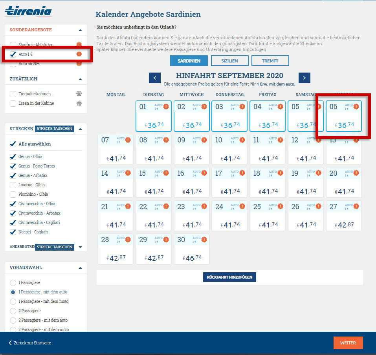This screenshot has height=355, width=376.
Task: Click Rückfahrt hinzufügen button
Action: (229, 277)
